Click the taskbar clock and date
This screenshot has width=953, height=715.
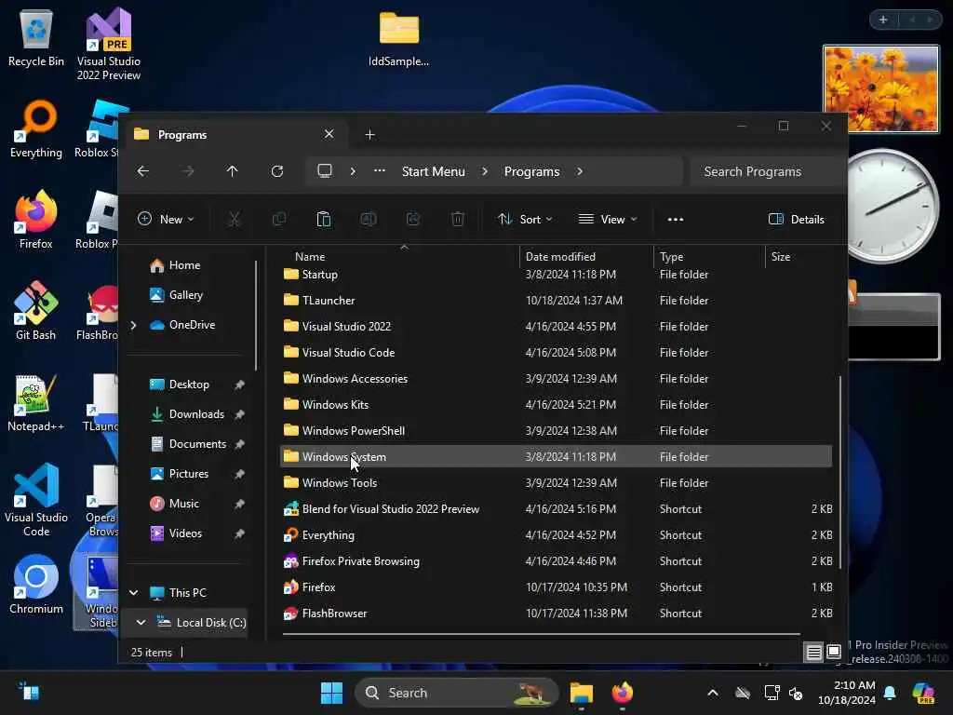846,693
